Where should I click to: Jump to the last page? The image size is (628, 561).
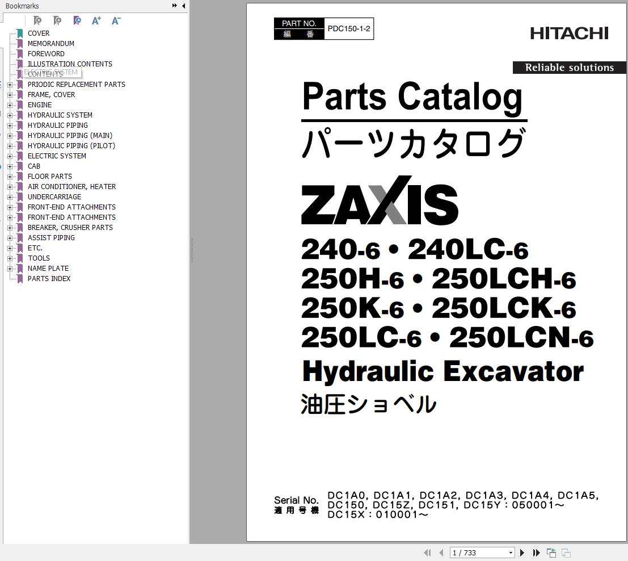click(536, 552)
